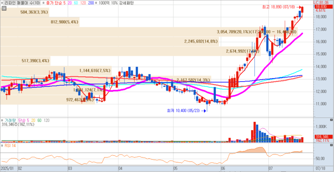Click the 812,900(5,4%) volume profile bar
Viewport: 334px width, 172px height.
[x=40, y=22]
